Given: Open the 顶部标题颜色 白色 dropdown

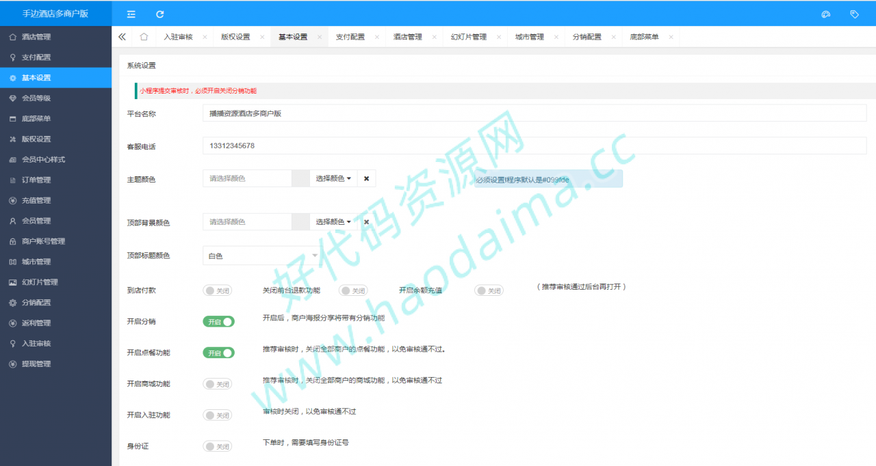Looking at the screenshot, I should point(263,256).
